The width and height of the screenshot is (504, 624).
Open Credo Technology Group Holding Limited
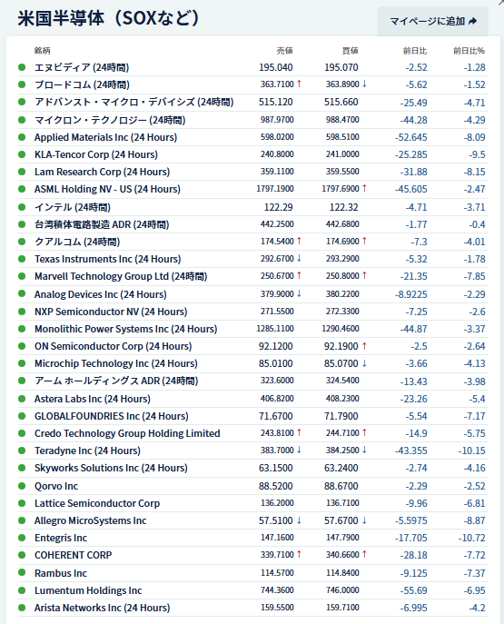tap(127, 433)
